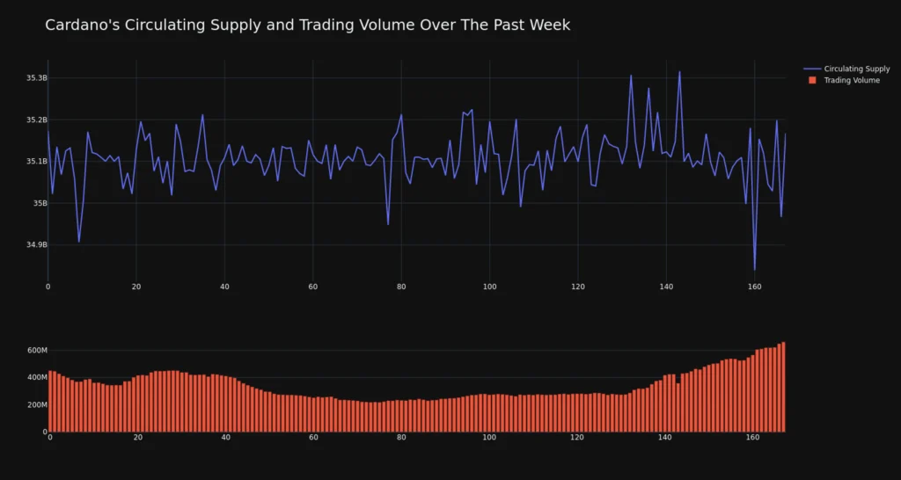Image resolution: width=901 pixels, height=480 pixels.
Task: Click the 20 tick under the volume chart
Action: click(x=136, y=438)
